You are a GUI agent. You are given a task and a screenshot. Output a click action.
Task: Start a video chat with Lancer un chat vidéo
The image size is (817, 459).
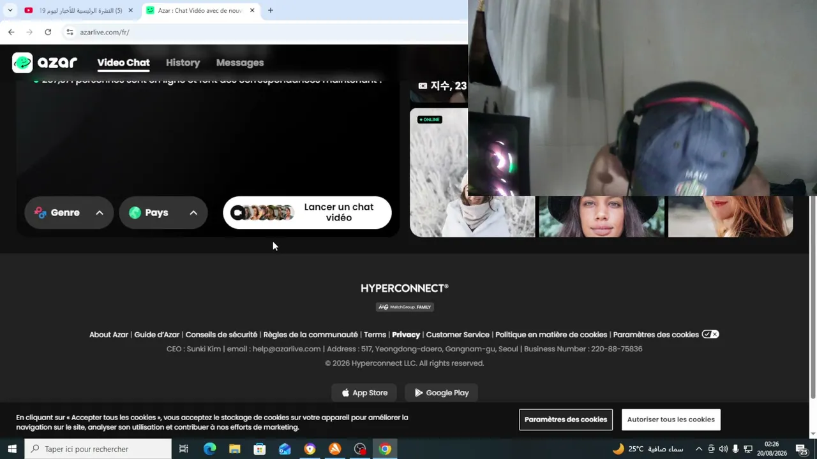click(x=307, y=213)
